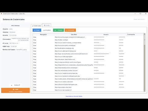The height and width of the screenshot is (111, 148).
Task: Open the Config tab
Action: (47, 25)
